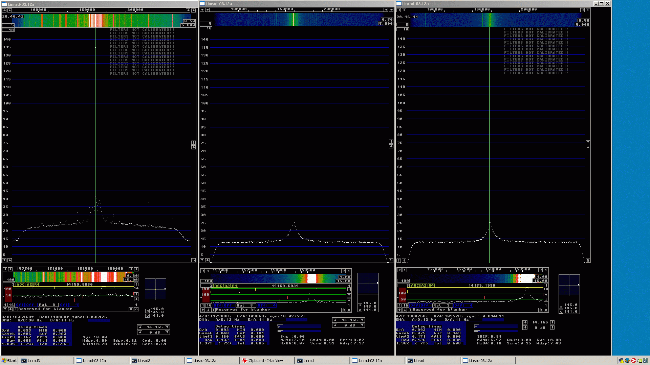Click o button in middle window meter box
The height and width of the screenshot is (365, 650).
click(360, 310)
